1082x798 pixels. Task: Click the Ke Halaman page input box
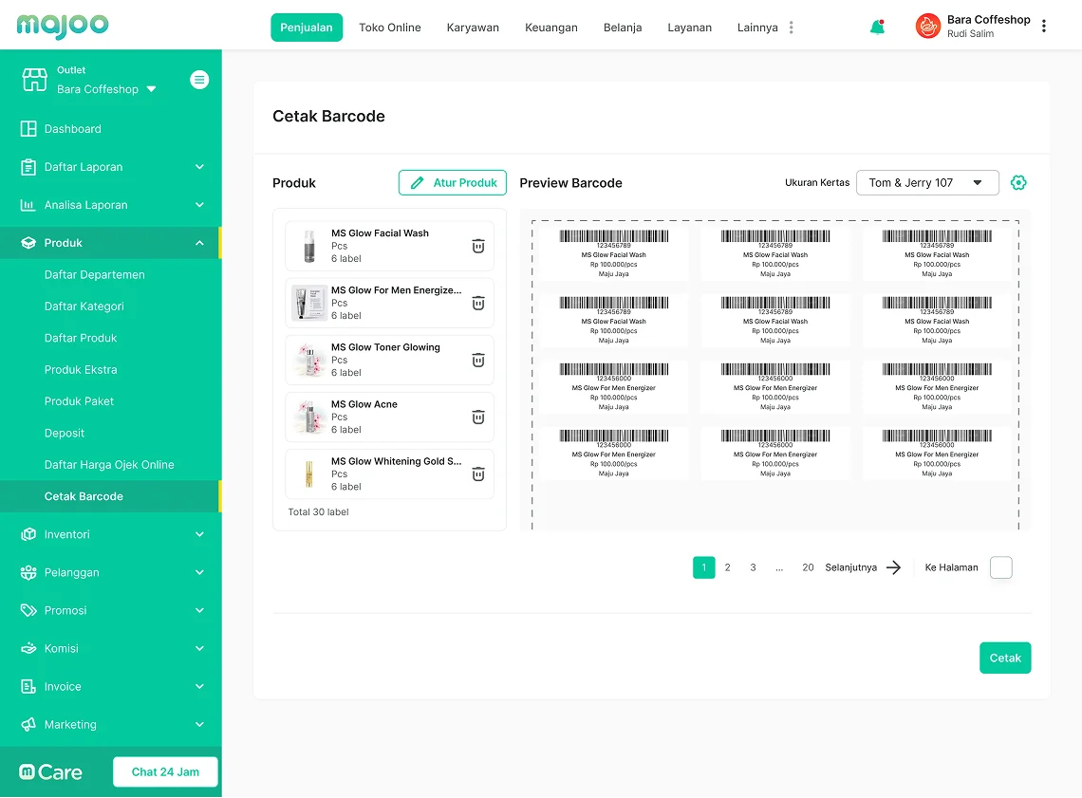click(x=1000, y=567)
